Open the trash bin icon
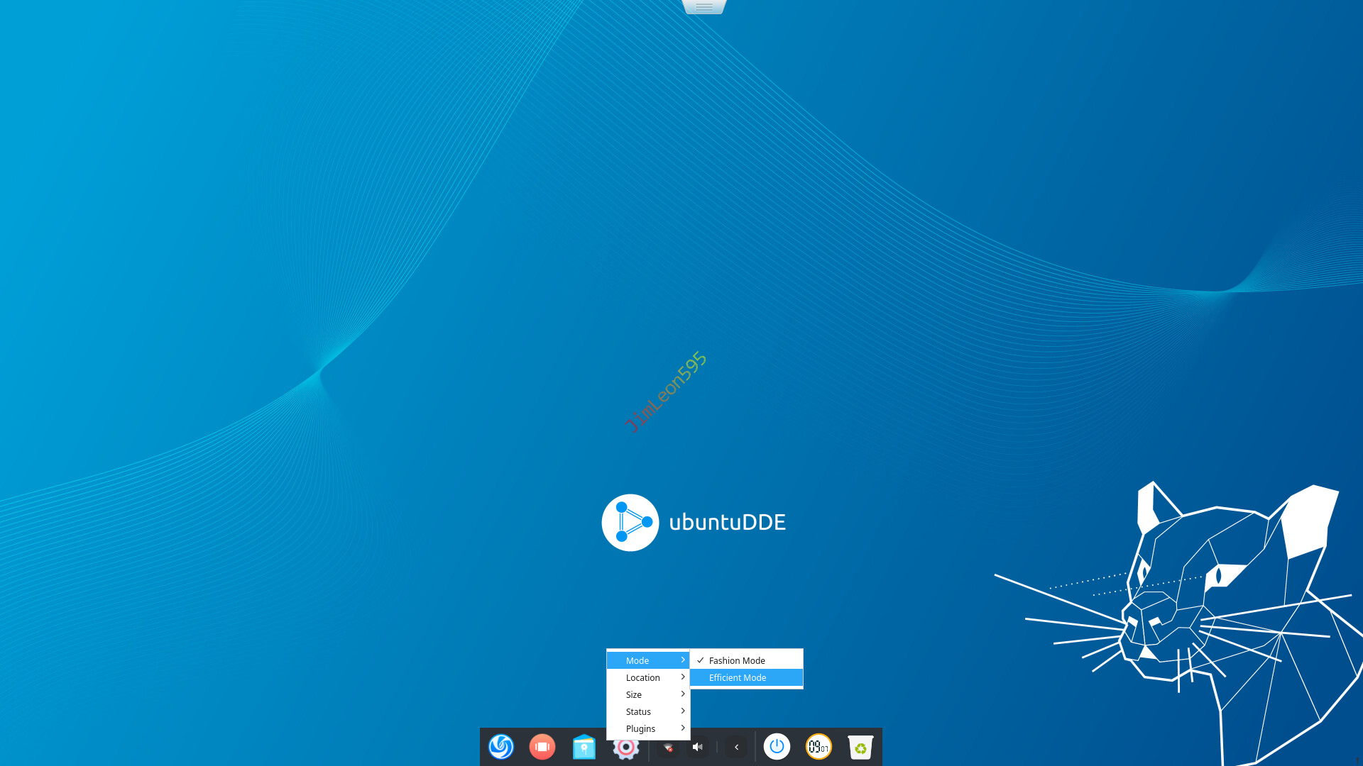The height and width of the screenshot is (766, 1363). pos(860,747)
